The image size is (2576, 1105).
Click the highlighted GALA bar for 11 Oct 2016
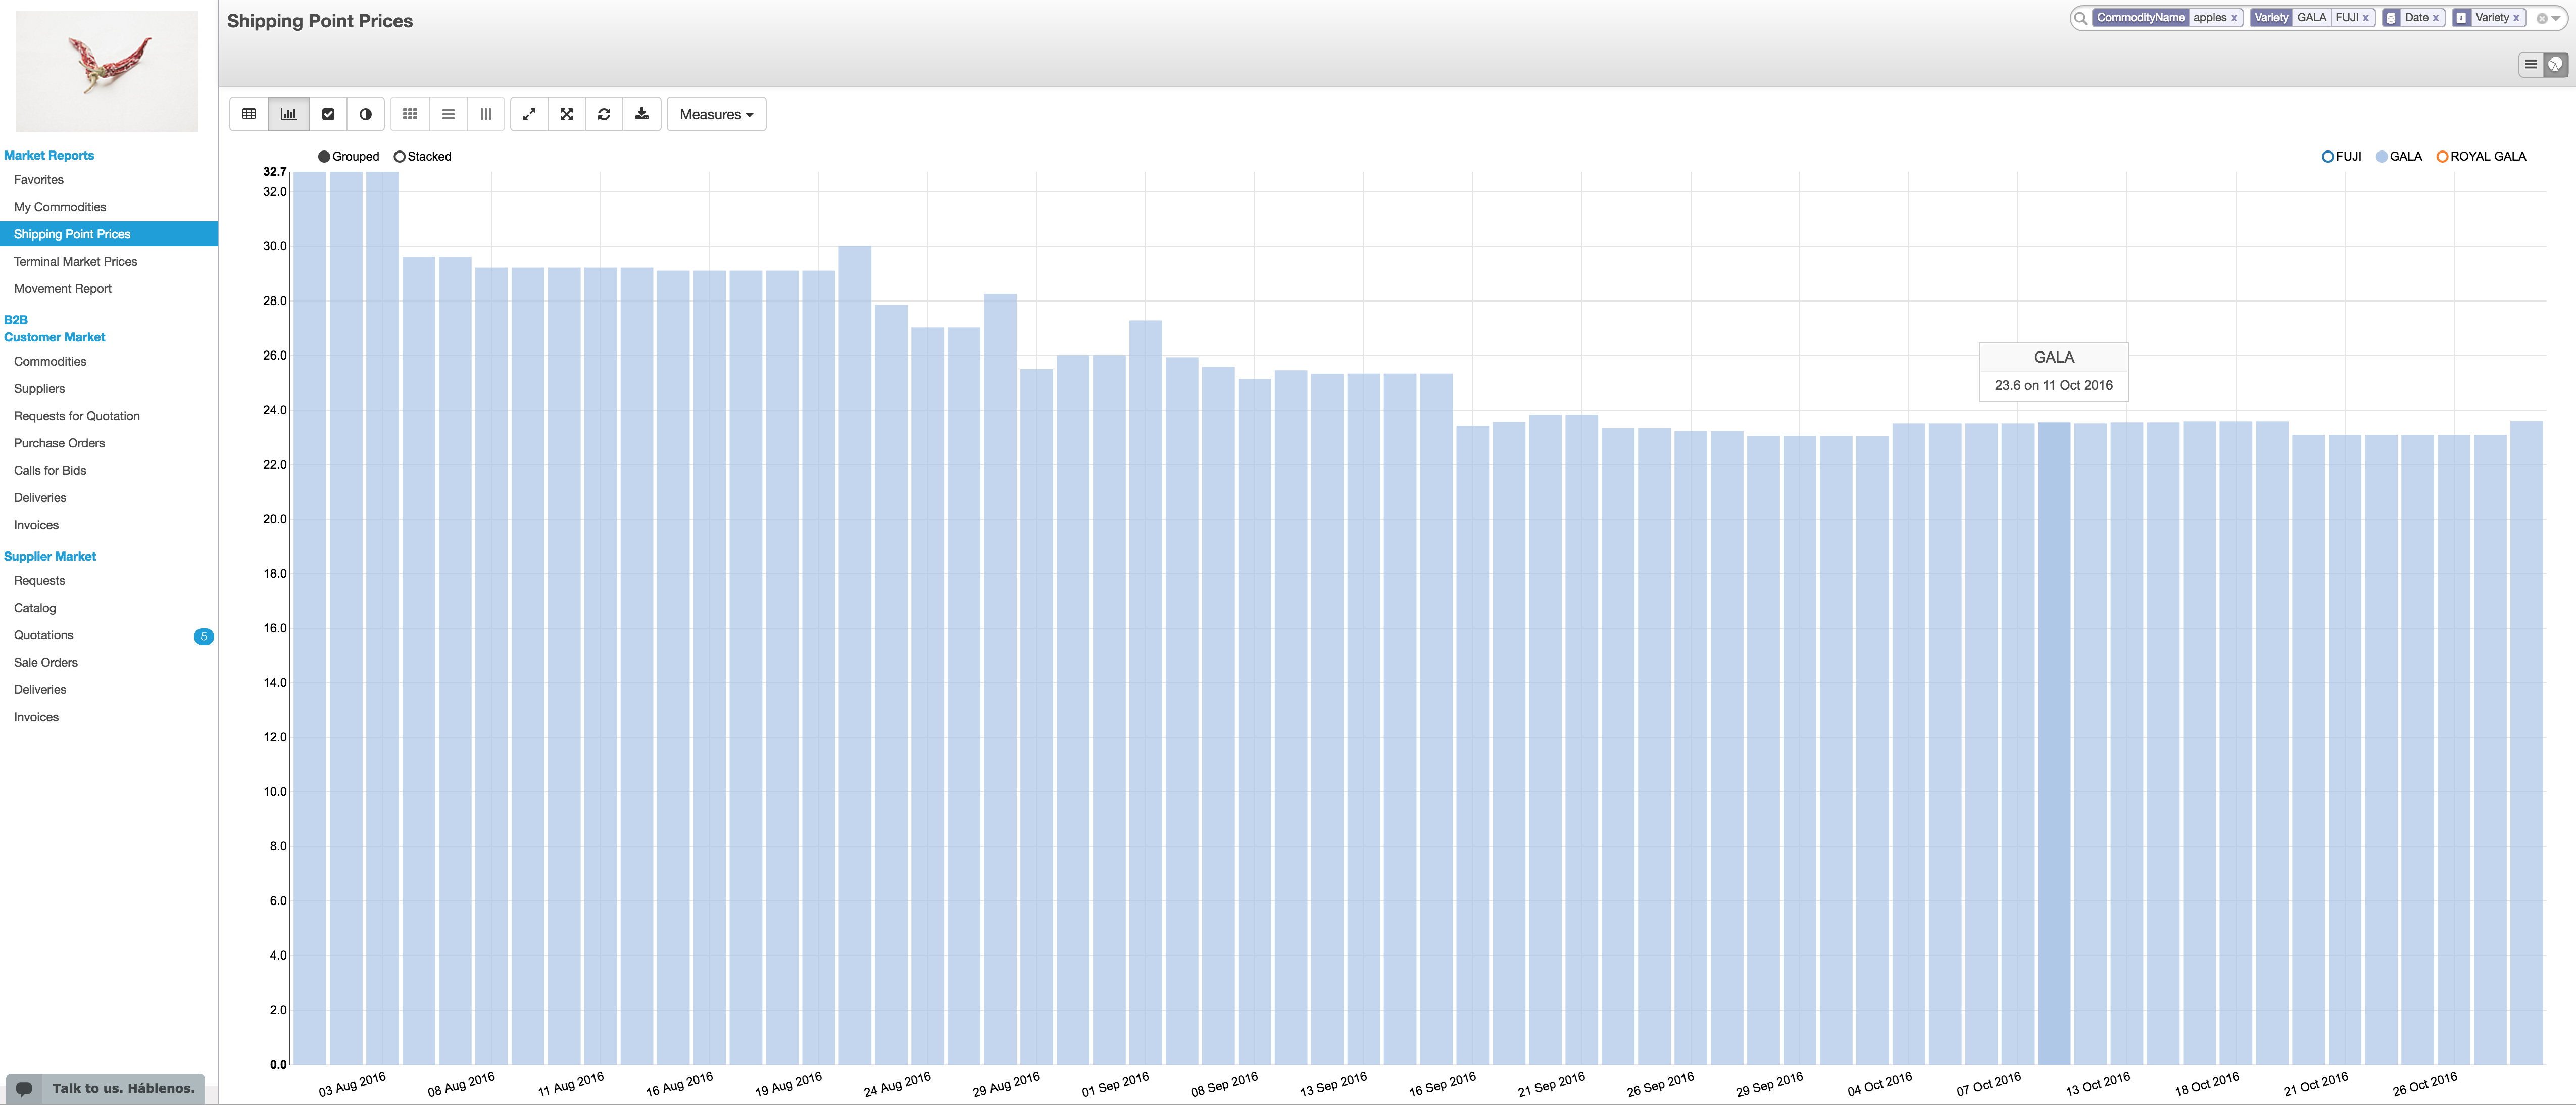coord(2054,743)
